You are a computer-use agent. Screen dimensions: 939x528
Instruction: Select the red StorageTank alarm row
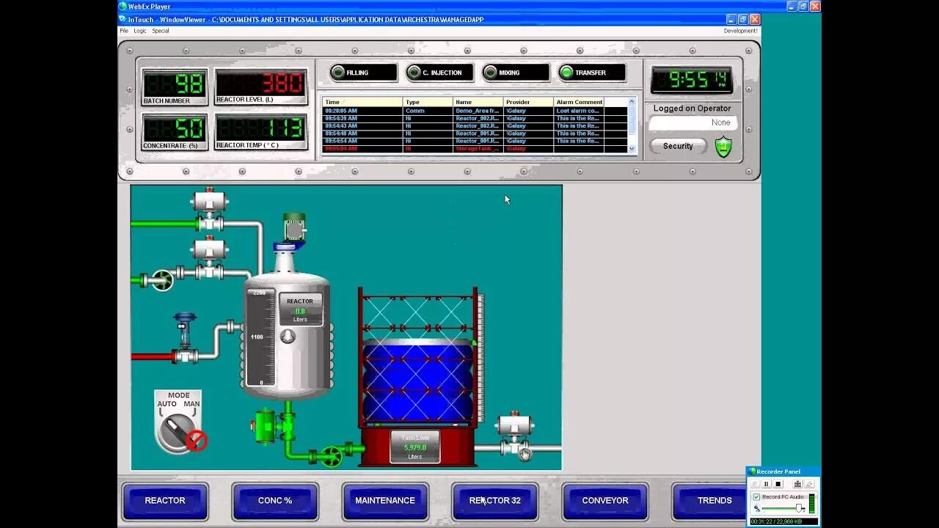(x=475, y=149)
